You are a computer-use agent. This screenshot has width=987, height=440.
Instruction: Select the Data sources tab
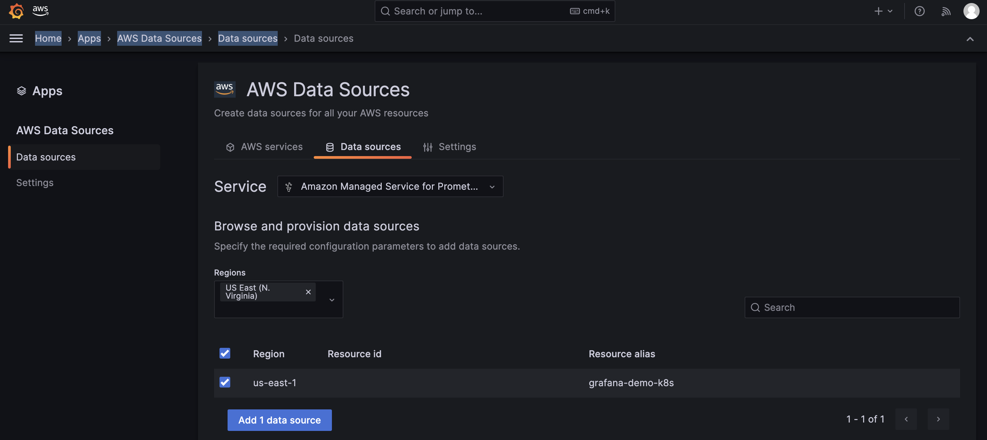click(363, 147)
